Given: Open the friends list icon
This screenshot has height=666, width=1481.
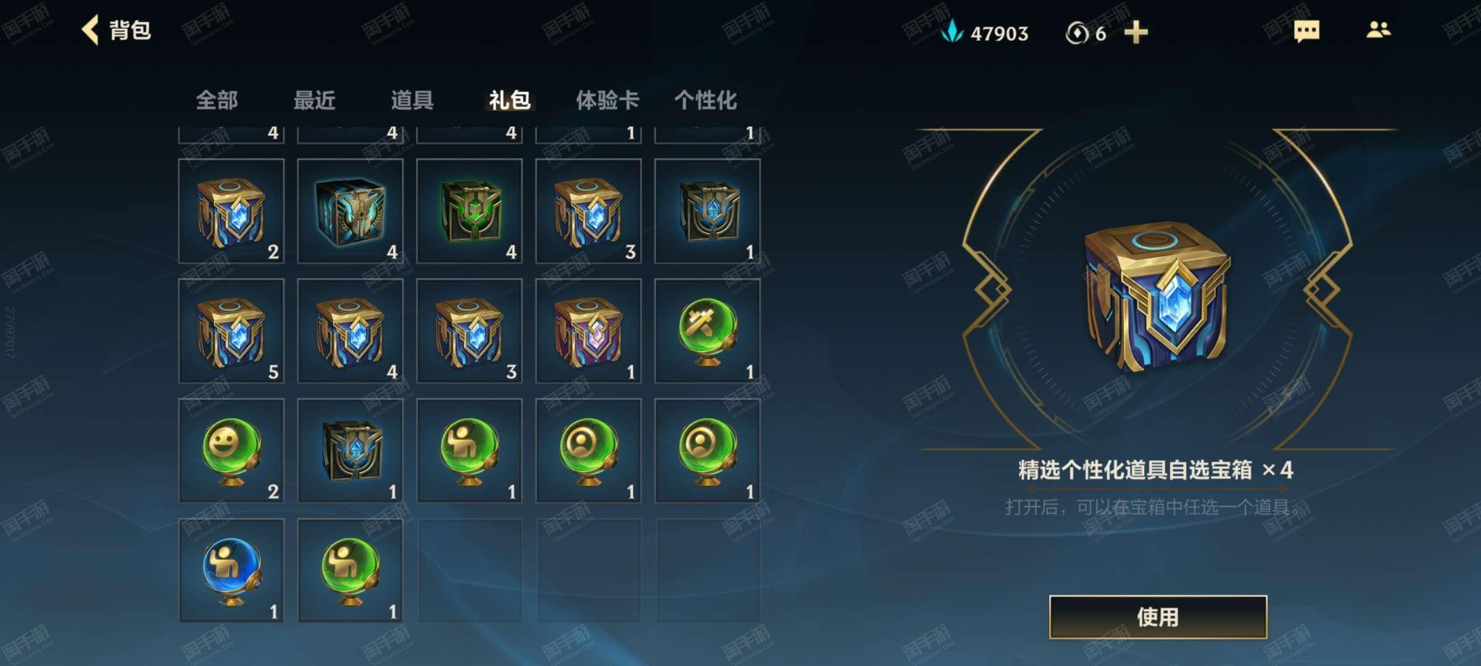Looking at the screenshot, I should pyautogui.click(x=1378, y=30).
